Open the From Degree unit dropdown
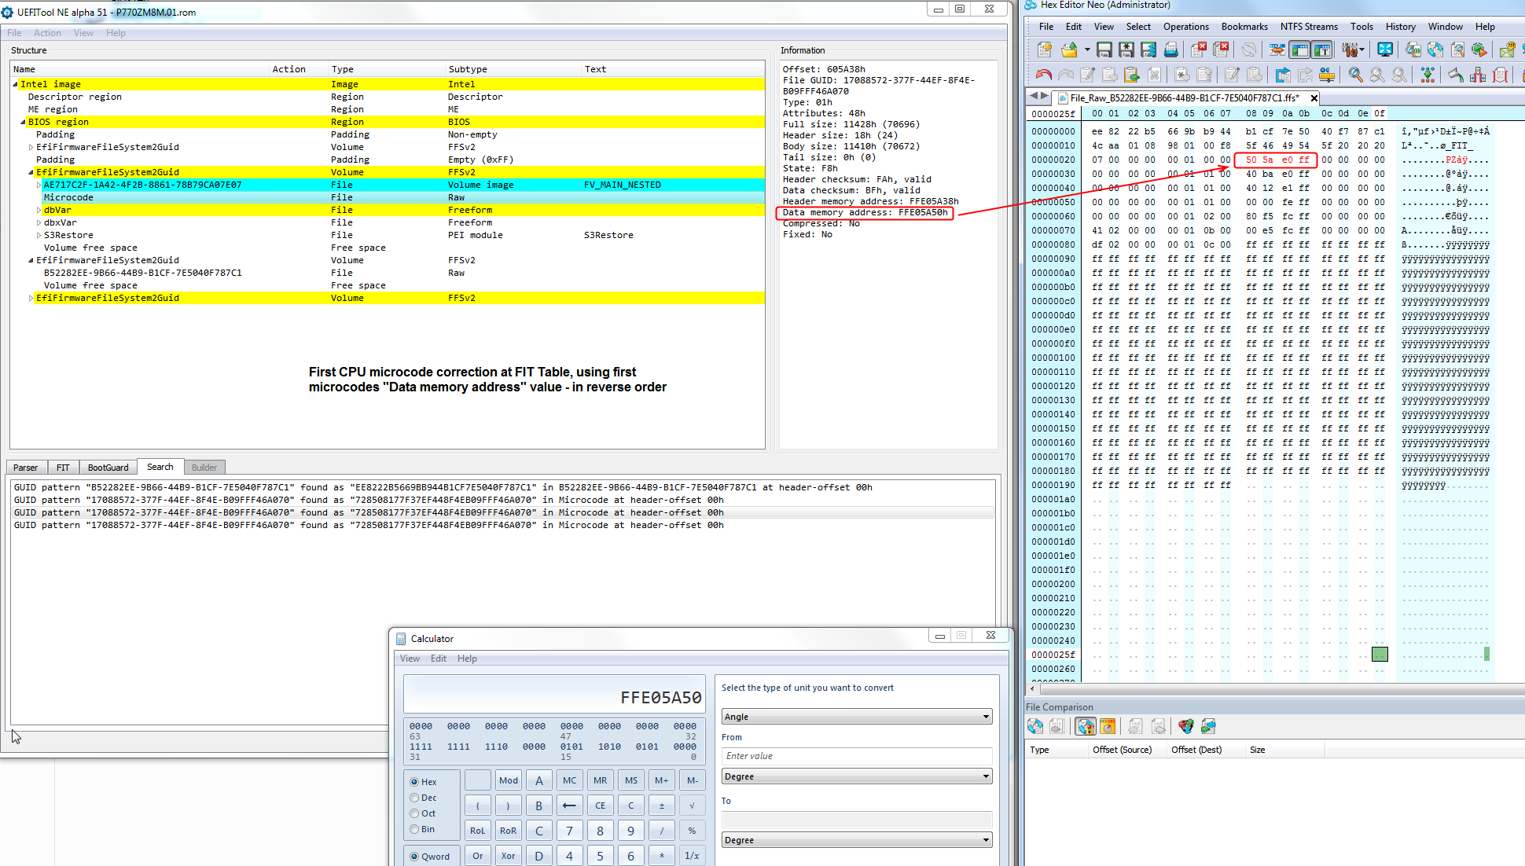 pos(857,776)
